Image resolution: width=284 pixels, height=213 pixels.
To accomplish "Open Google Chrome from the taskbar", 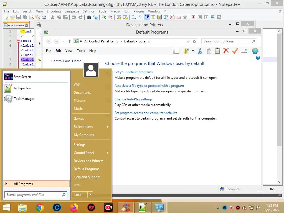I will (39, 207).
